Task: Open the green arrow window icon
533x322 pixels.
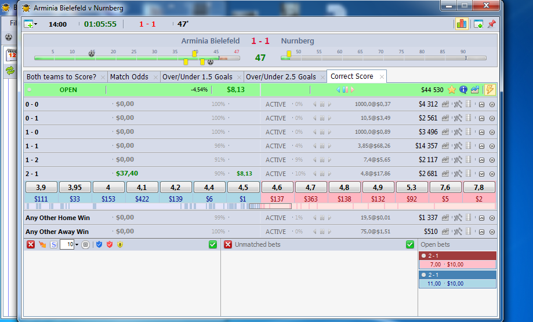Action: point(478,24)
